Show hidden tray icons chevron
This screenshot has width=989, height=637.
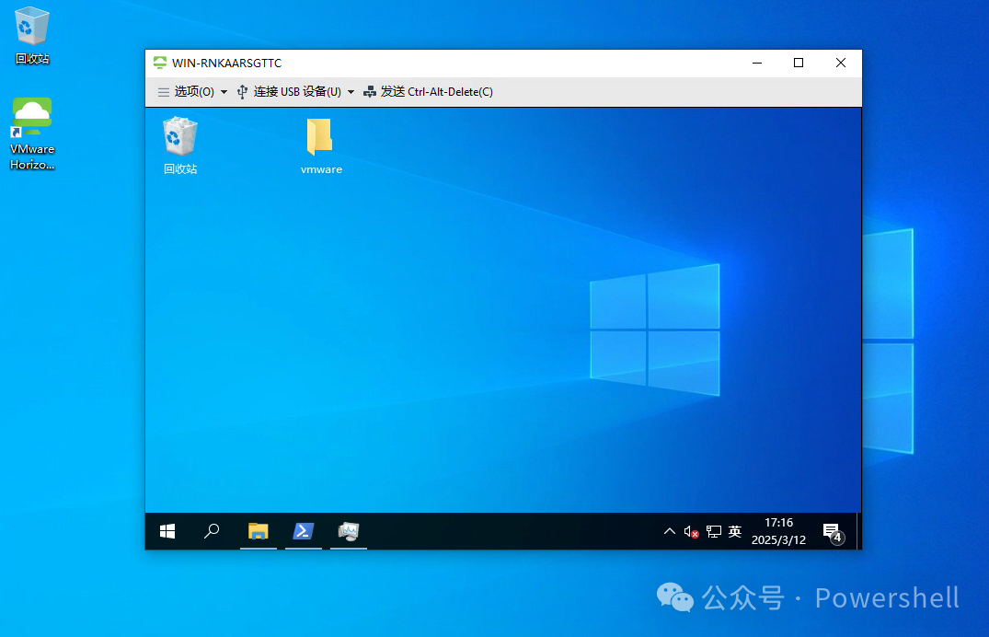[669, 531]
